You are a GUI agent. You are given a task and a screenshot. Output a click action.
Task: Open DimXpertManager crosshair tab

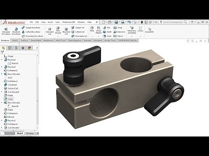click(23, 48)
